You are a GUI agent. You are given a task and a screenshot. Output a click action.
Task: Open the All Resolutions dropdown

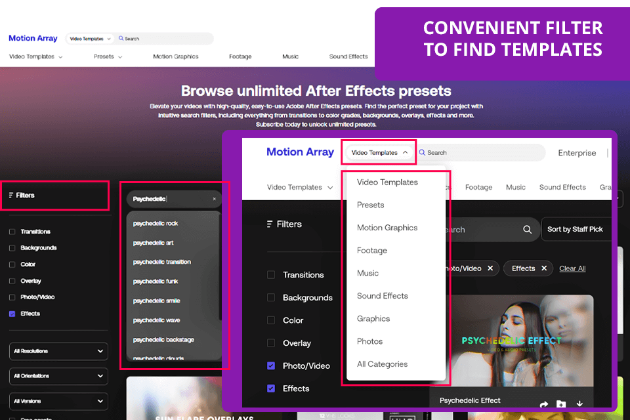[58, 351]
